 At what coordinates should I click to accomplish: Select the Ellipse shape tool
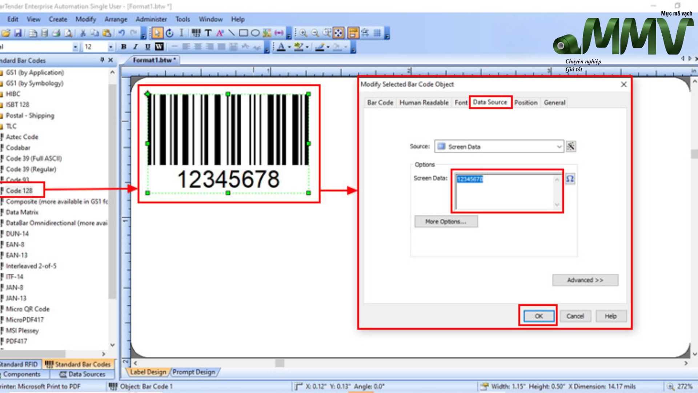pyautogui.click(x=256, y=33)
